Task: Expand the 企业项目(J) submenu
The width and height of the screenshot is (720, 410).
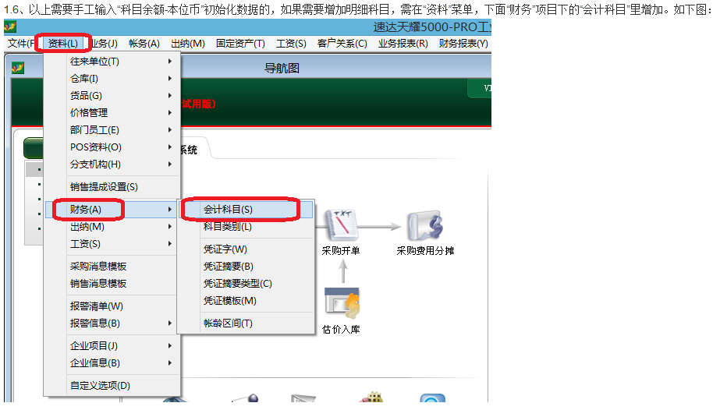Action: [x=112, y=346]
